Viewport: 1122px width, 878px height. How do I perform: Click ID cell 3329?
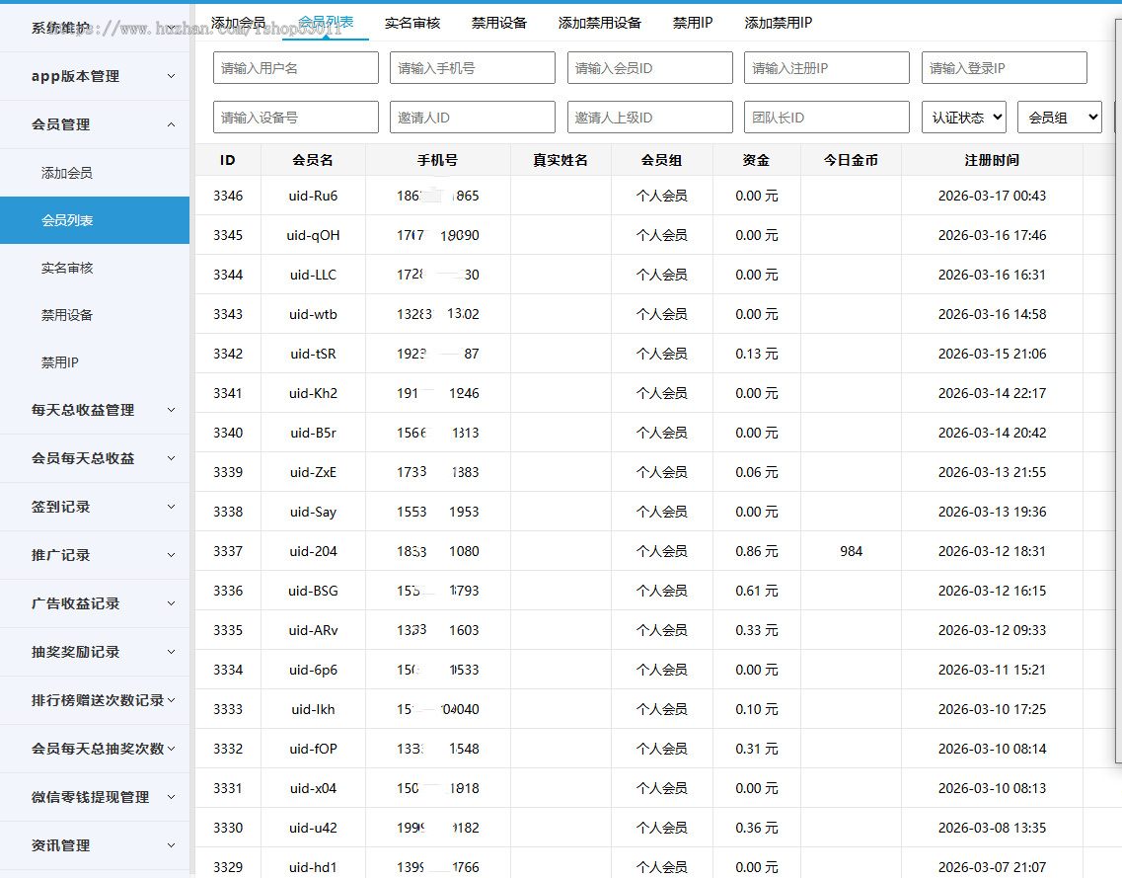[x=228, y=867]
